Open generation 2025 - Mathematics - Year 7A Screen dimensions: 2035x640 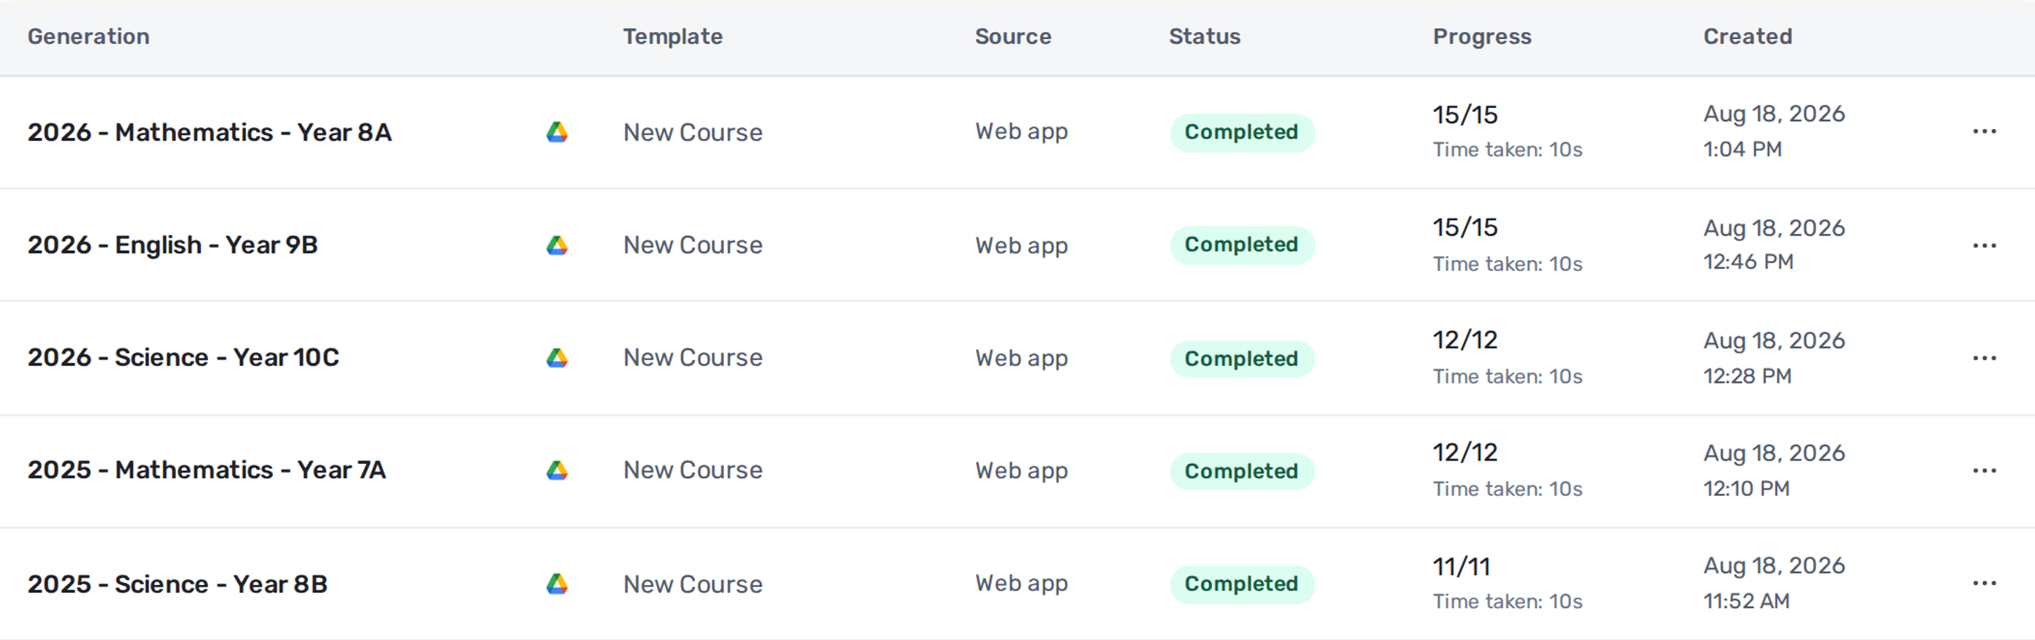pos(207,470)
